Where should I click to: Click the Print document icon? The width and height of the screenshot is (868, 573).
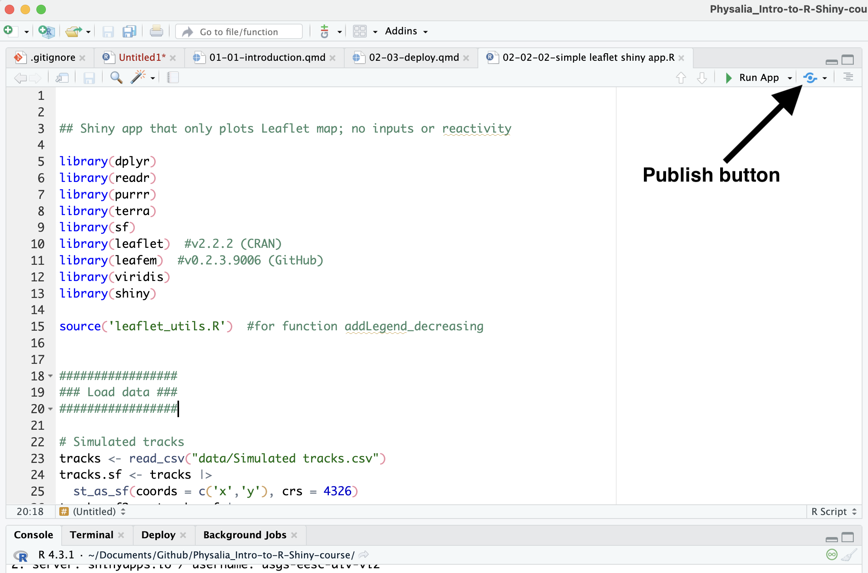pos(156,32)
